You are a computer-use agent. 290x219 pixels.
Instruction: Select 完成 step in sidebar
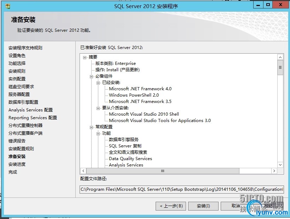tap(13, 172)
